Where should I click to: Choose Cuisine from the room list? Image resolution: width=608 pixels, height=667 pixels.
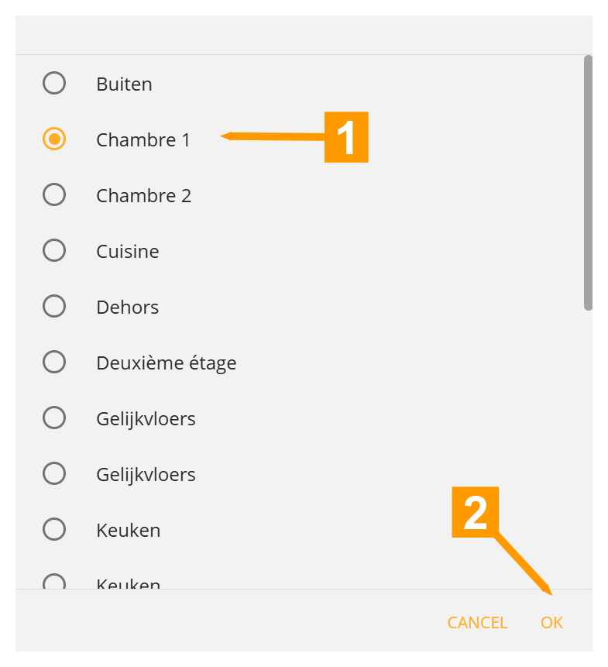click(x=54, y=250)
